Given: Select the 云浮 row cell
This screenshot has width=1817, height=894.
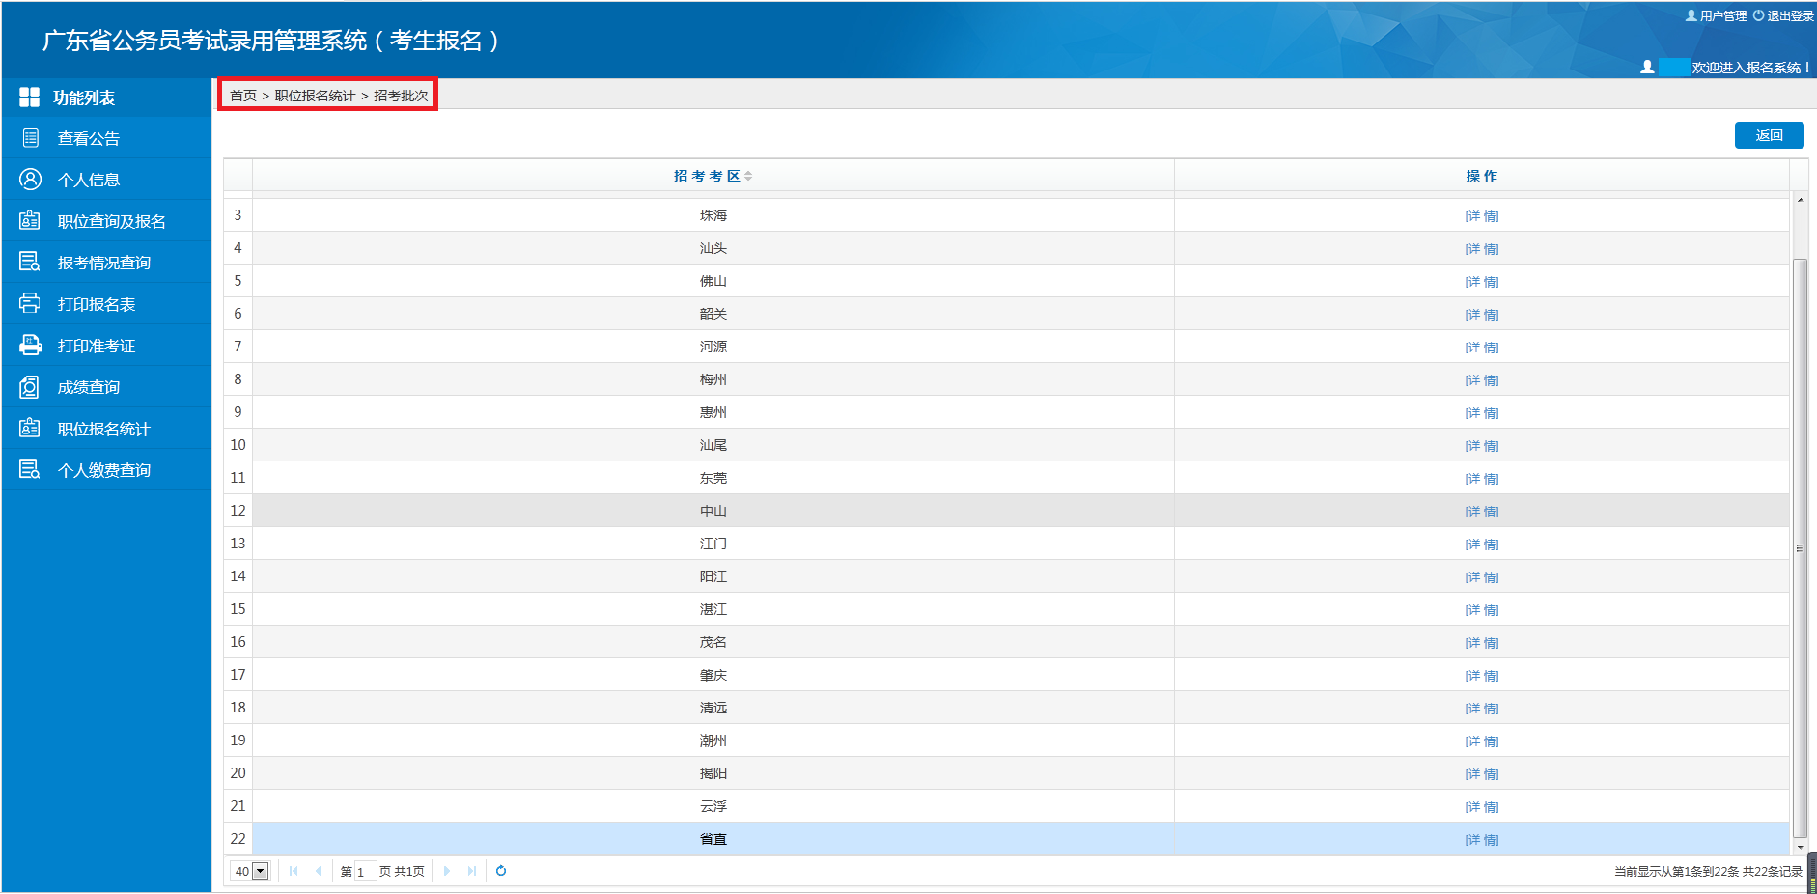Looking at the screenshot, I should (713, 806).
